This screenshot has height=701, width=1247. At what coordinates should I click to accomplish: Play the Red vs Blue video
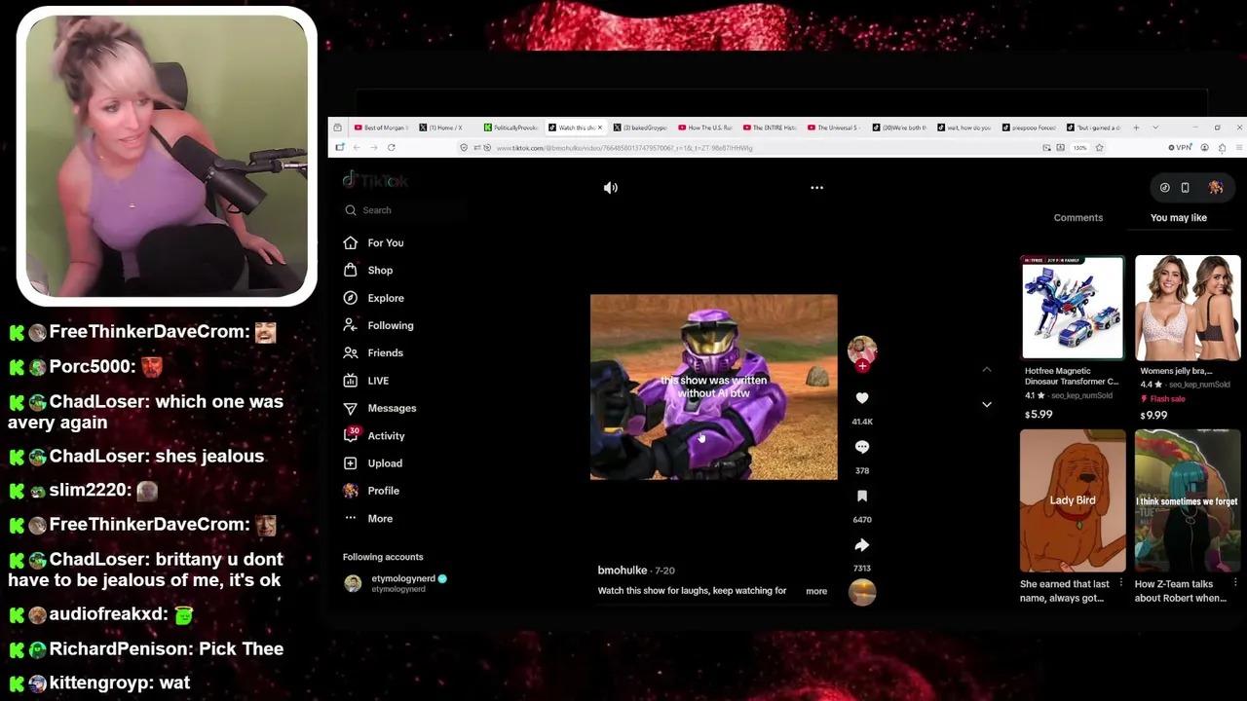tap(713, 387)
